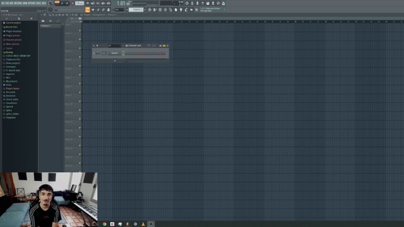Select Pattern 1 in the picker panel
404x227 pixels.
tap(50, 26)
